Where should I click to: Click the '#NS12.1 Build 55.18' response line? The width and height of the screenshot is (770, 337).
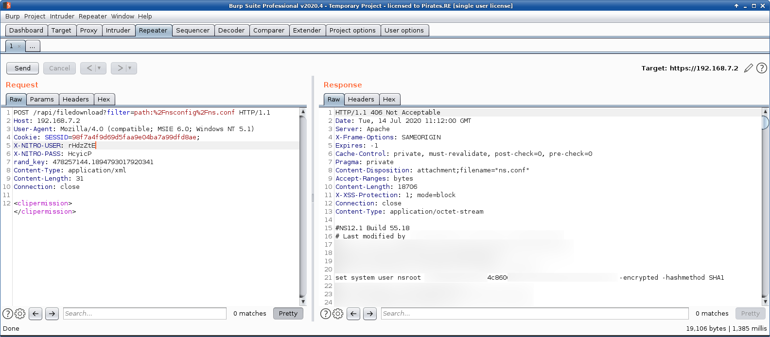click(372, 228)
